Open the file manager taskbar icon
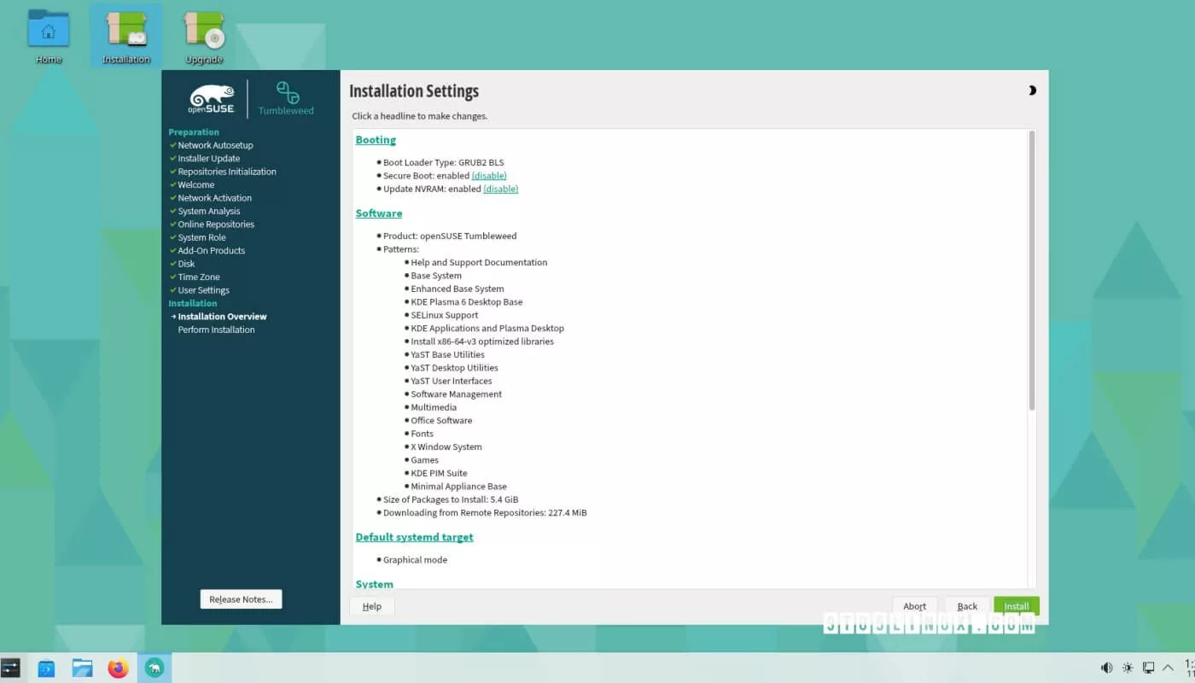This screenshot has height=683, width=1195. click(82, 668)
